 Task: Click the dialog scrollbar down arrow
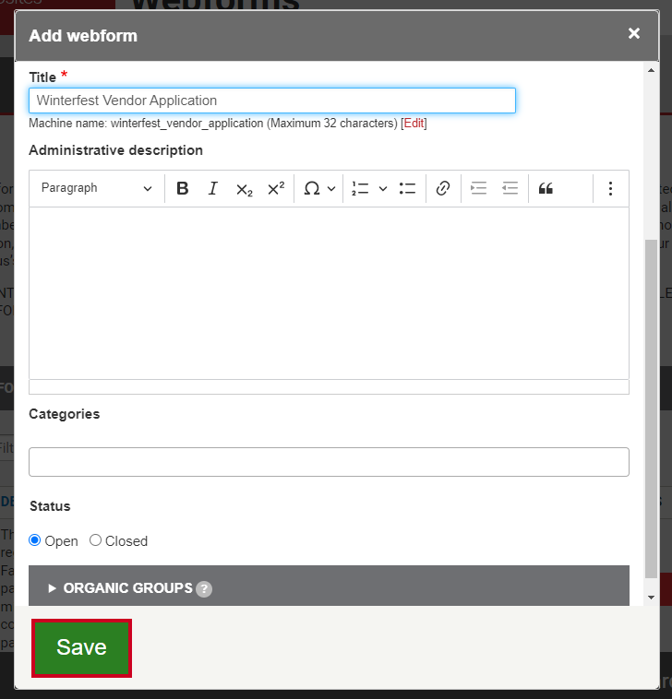[x=651, y=598]
